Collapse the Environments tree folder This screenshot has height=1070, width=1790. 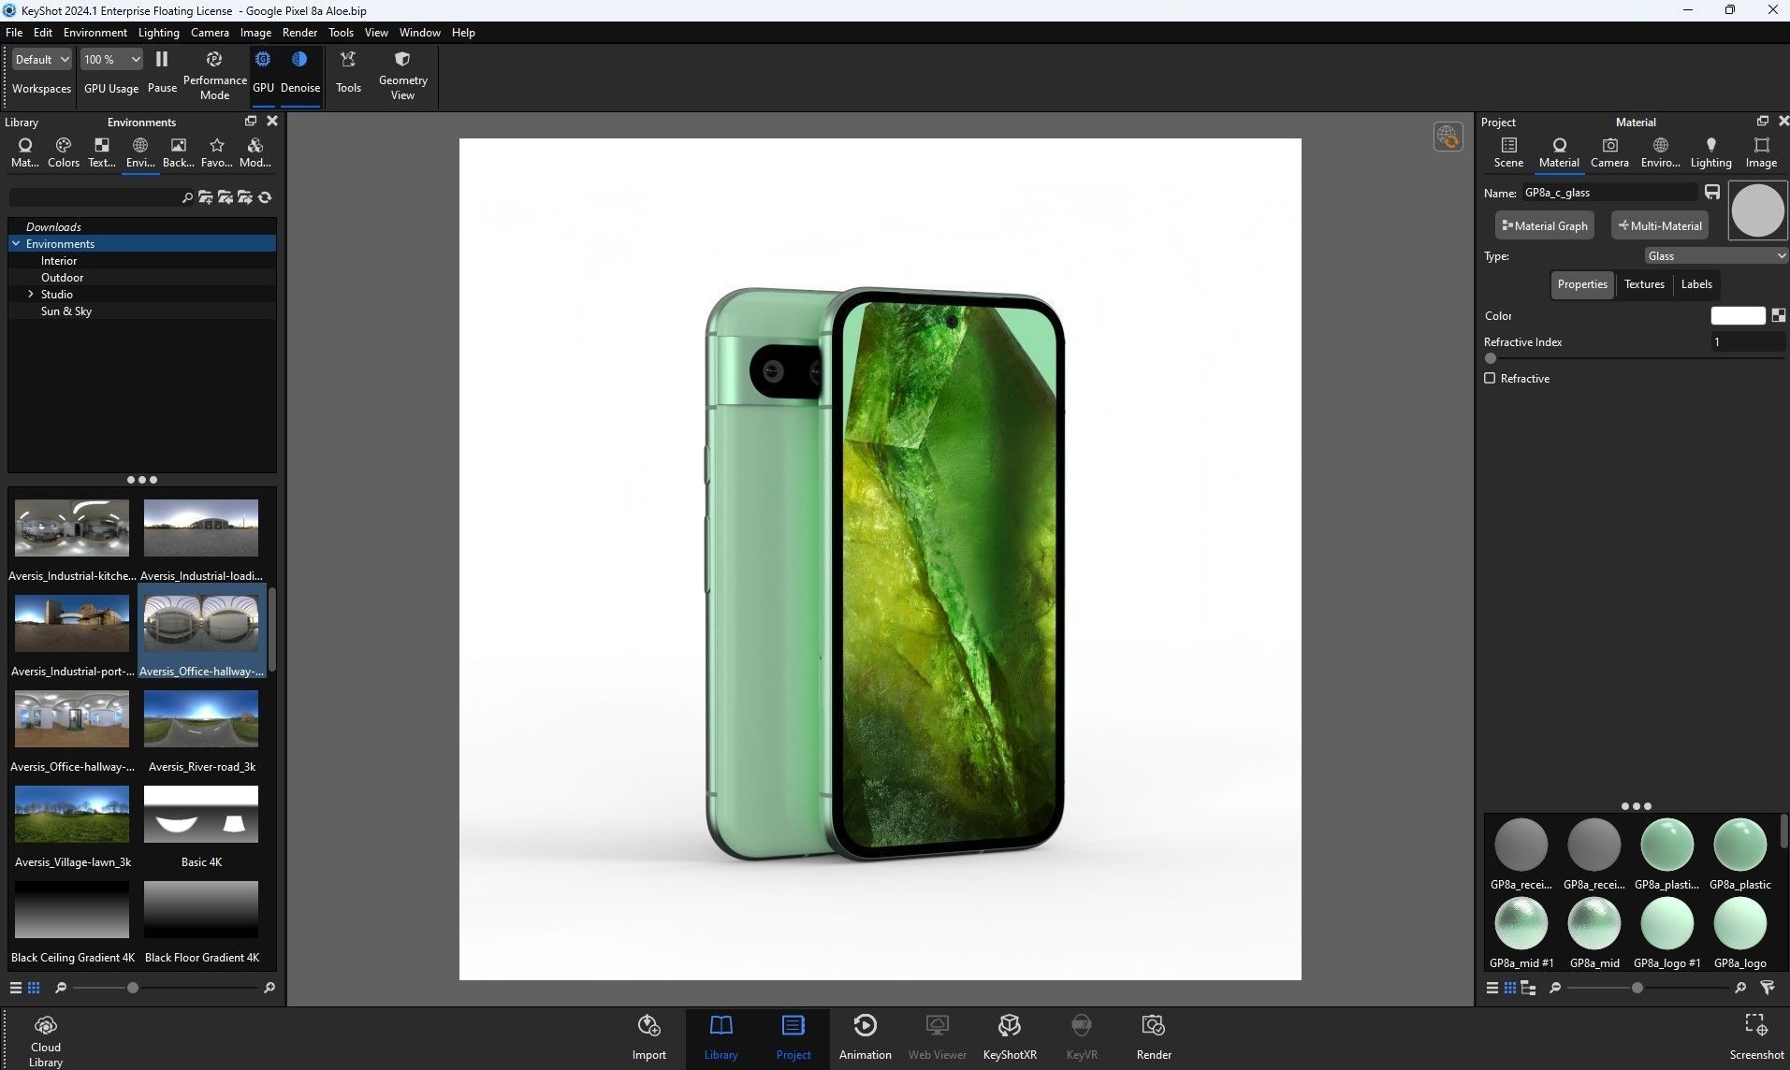pyautogui.click(x=16, y=243)
